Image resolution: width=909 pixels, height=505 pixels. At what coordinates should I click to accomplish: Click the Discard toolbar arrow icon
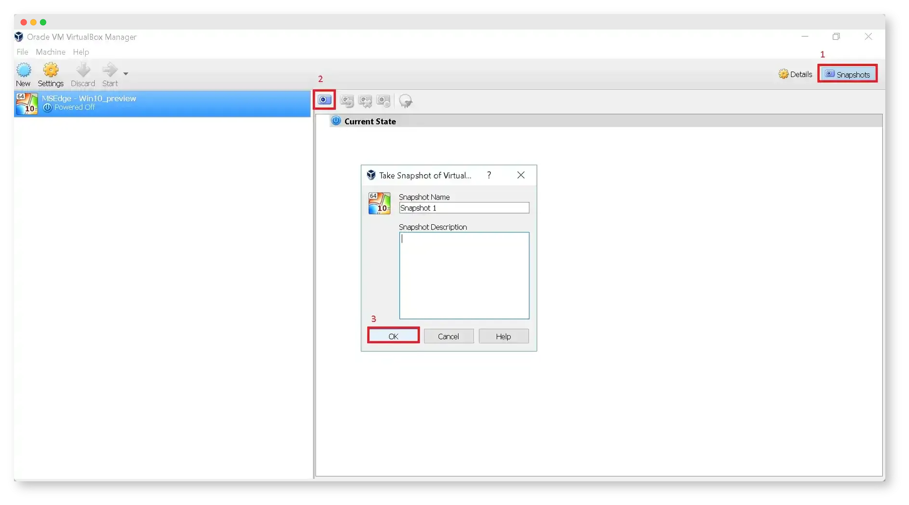coord(83,70)
